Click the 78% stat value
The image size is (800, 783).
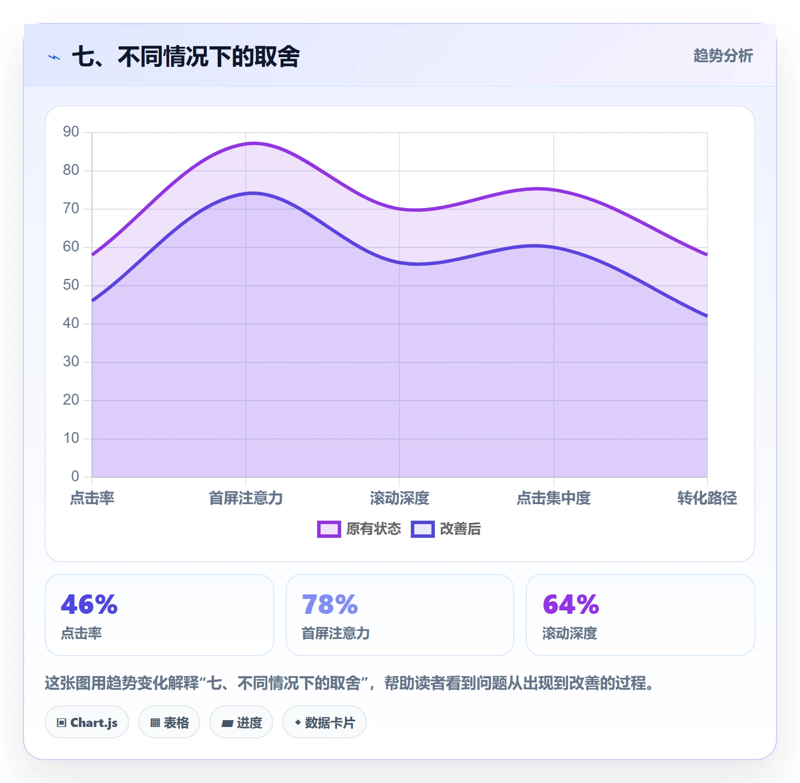(330, 604)
